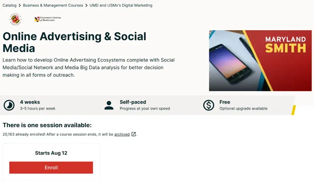This screenshot has height=184, width=314.
Task: Click the chevron before UMD and USMx's
Action: (x=86, y=5)
